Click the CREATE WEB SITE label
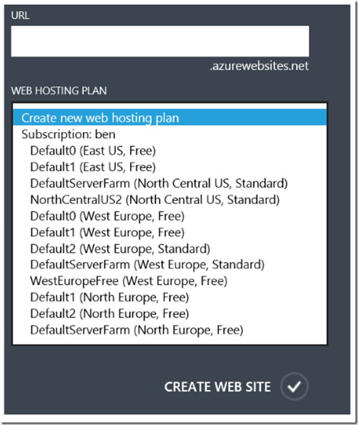This screenshot has height=425, width=358. tap(217, 387)
